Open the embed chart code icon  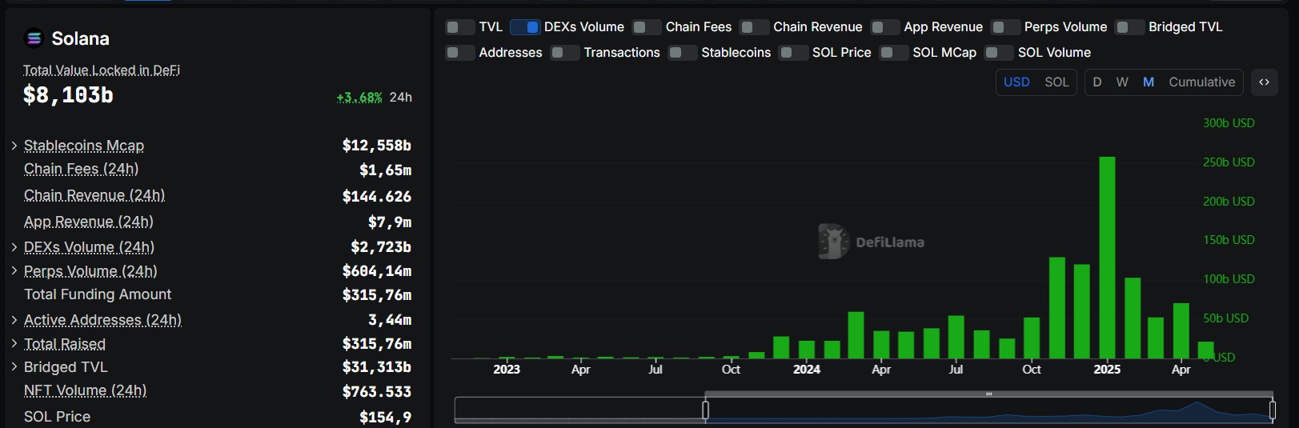1264,82
